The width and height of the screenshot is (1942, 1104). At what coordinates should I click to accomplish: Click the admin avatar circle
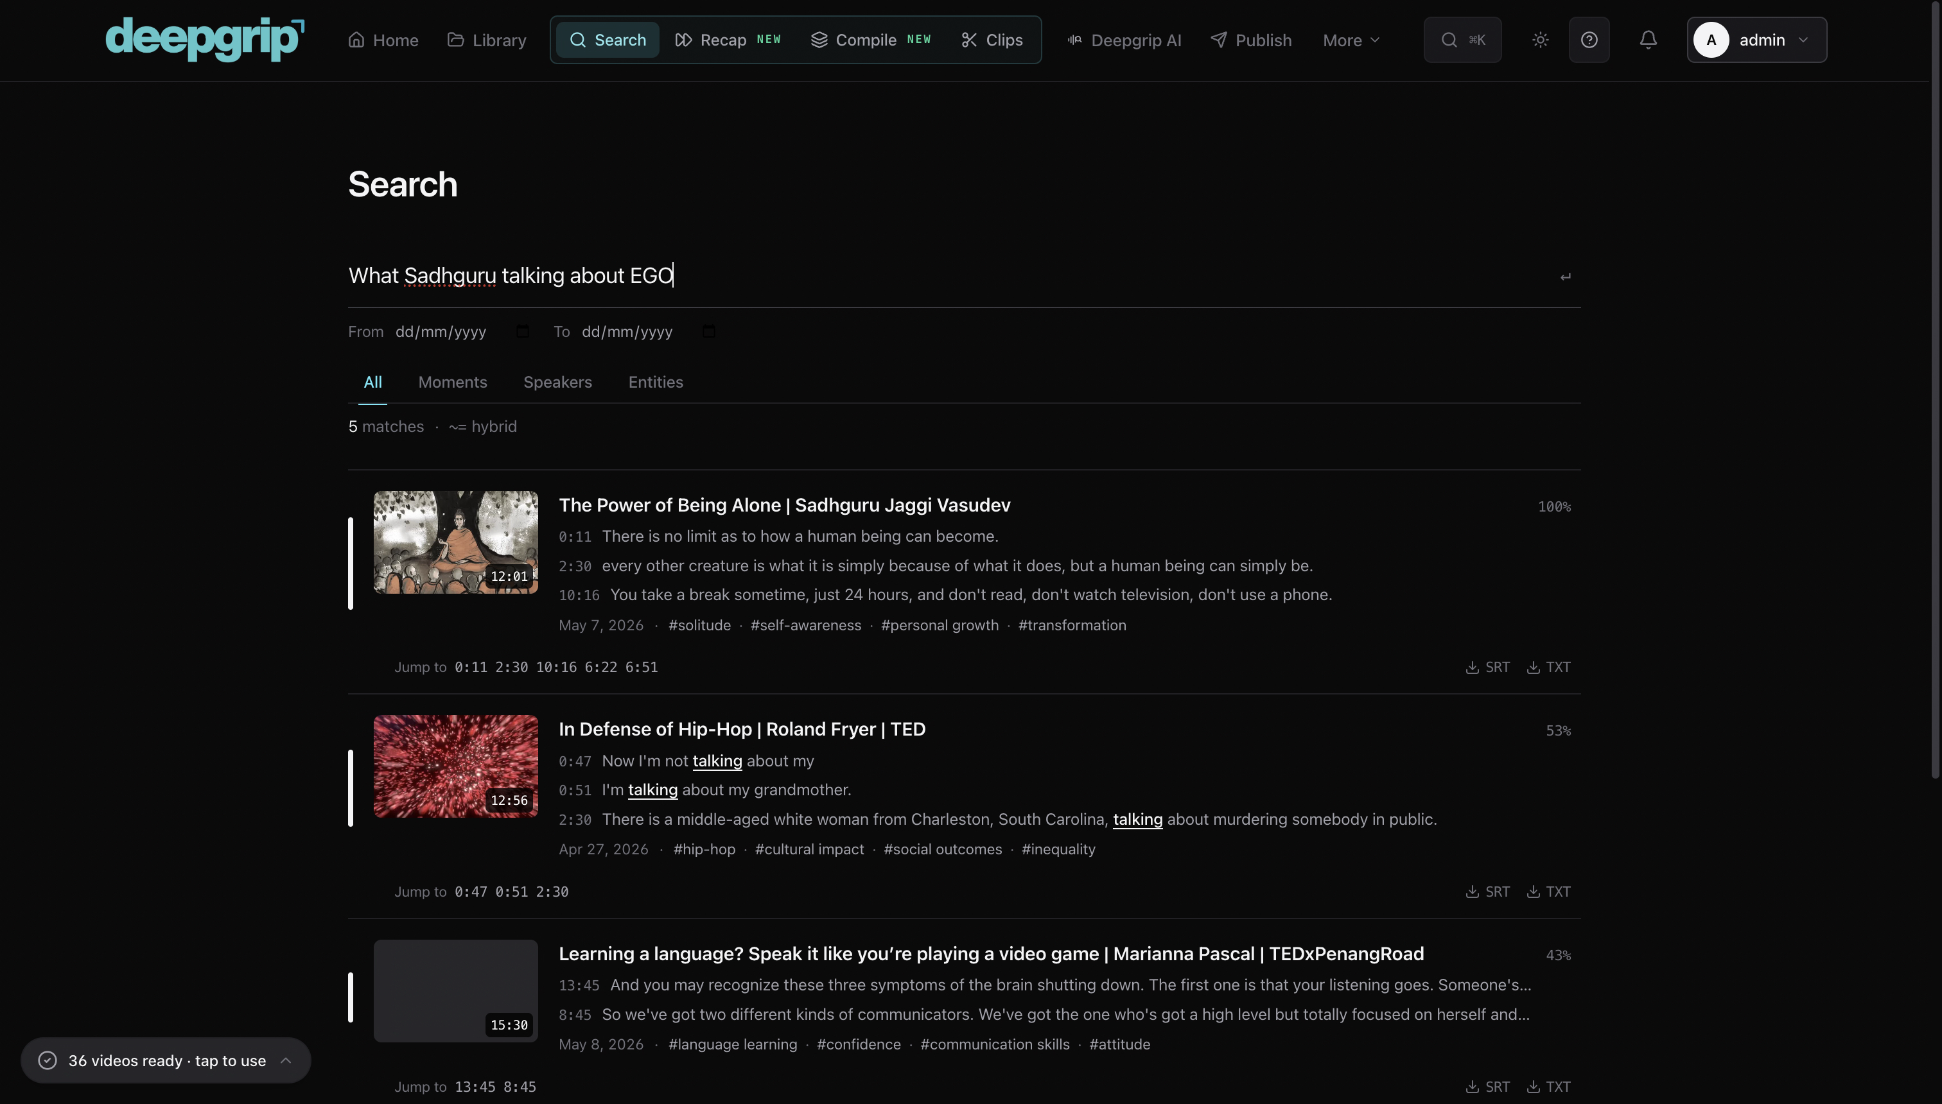1711,40
